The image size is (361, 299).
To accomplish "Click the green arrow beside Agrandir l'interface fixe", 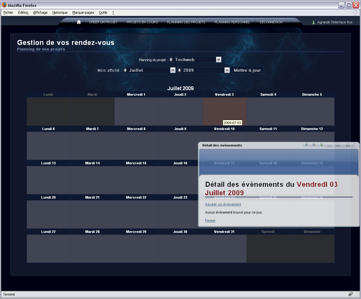I will pos(314,22).
